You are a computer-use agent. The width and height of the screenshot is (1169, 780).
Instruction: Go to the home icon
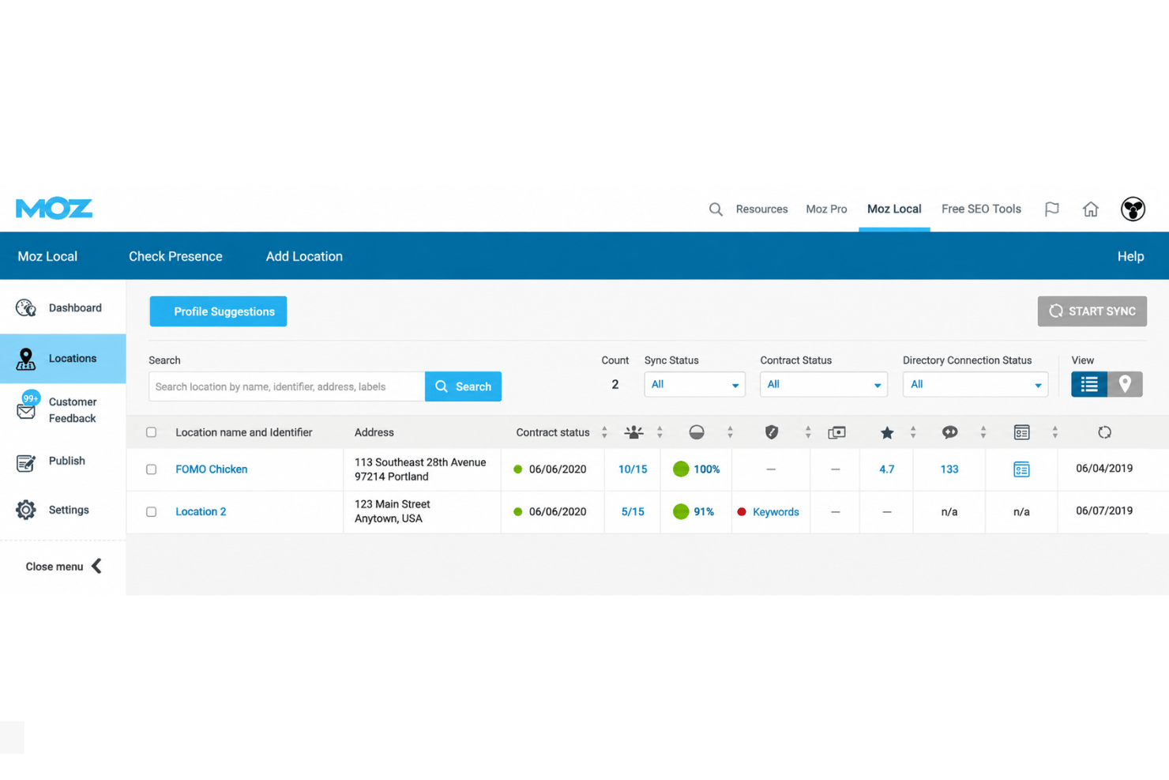click(1091, 209)
